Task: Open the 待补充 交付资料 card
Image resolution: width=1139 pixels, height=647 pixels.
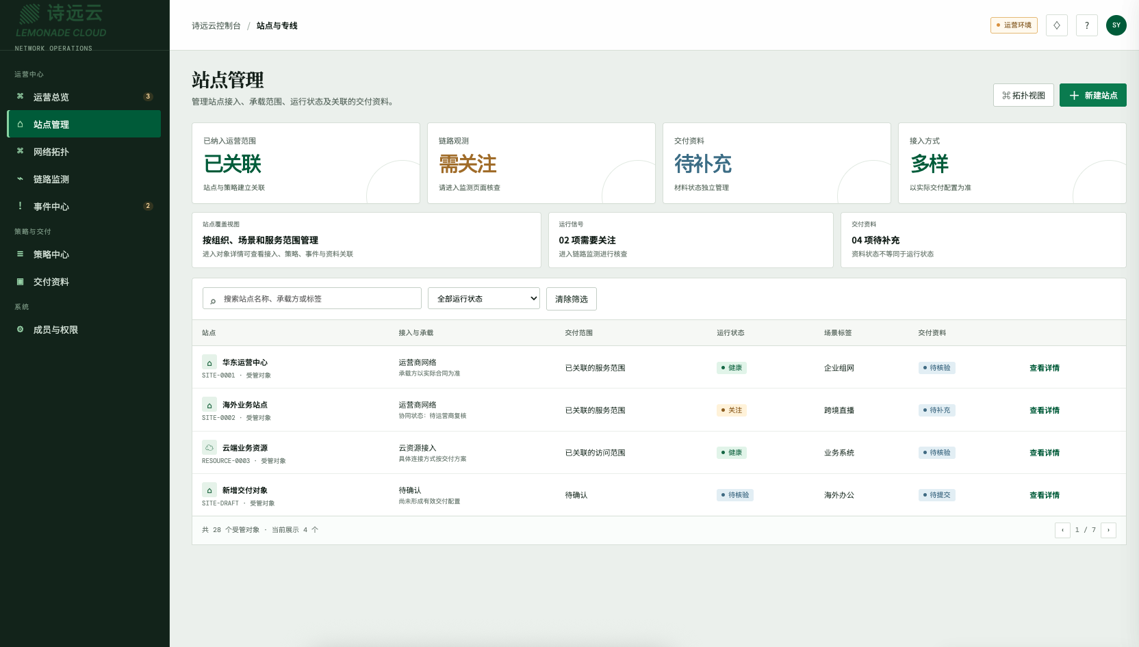Action: (777, 163)
